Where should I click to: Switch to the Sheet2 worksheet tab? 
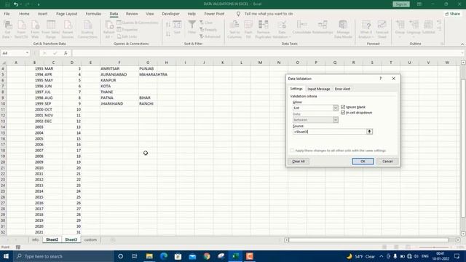point(52,239)
